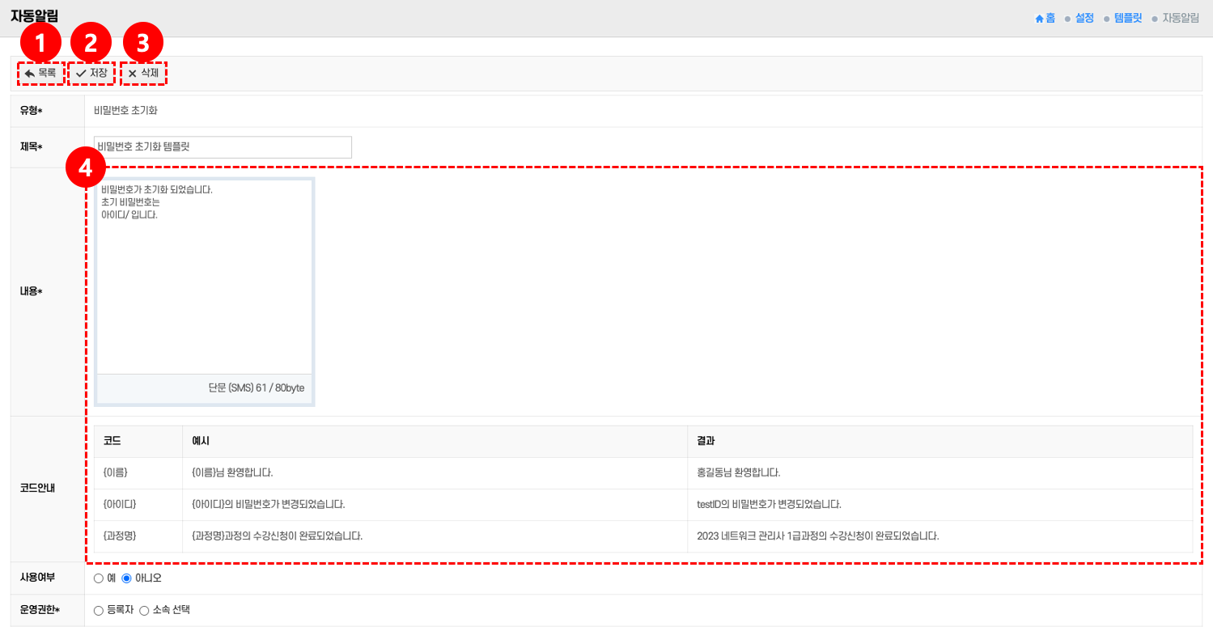Go to 홈 via the house icon

1045,18
